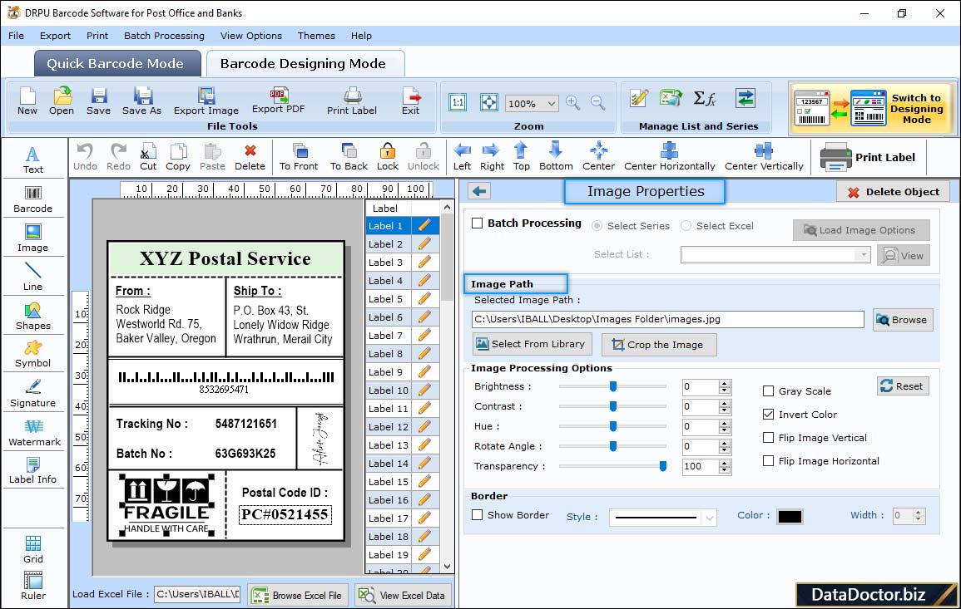Image resolution: width=961 pixels, height=609 pixels.
Task: Adjust the Hue value spinner
Action: pos(725,426)
